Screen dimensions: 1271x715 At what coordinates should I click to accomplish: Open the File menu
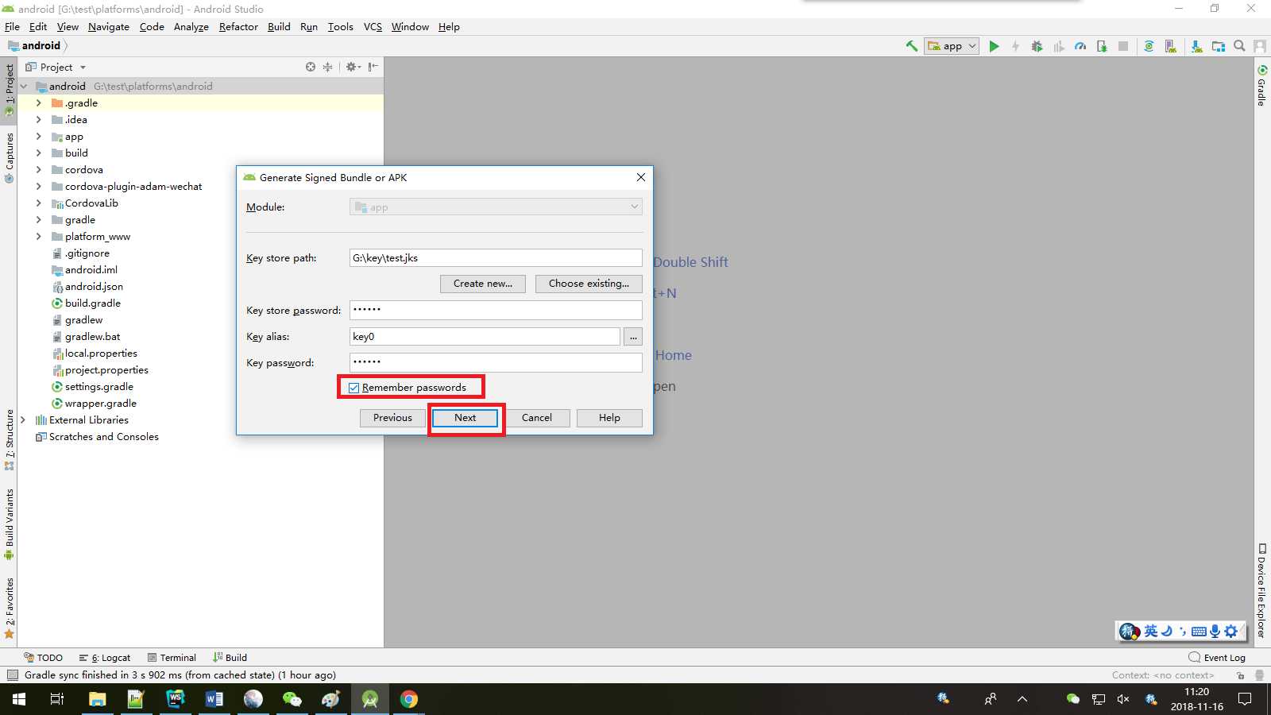pos(12,27)
